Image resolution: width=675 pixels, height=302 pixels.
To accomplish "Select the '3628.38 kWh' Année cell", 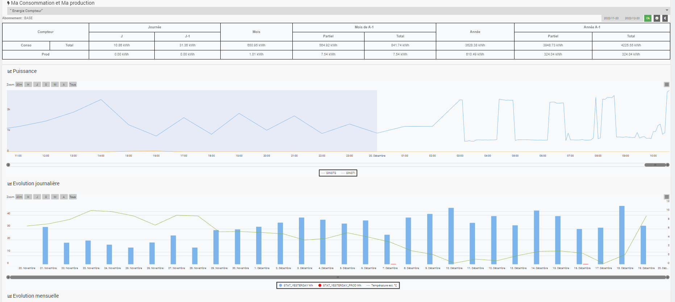I will pyautogui.click(x=475, y=45).
